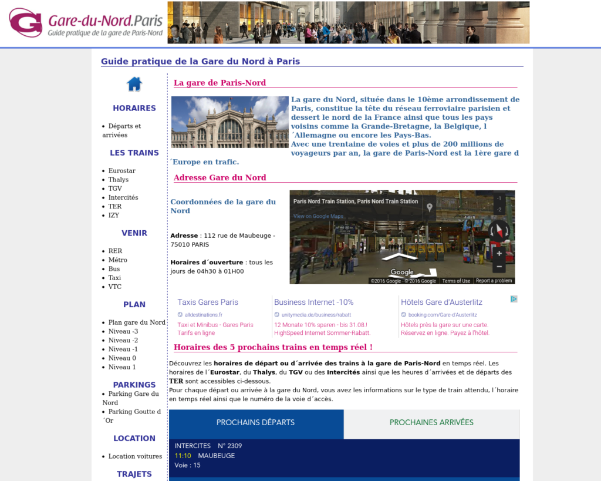The image size is (601, 481).
Task: Switch Street View to level -1
Action: click(499, 199)
